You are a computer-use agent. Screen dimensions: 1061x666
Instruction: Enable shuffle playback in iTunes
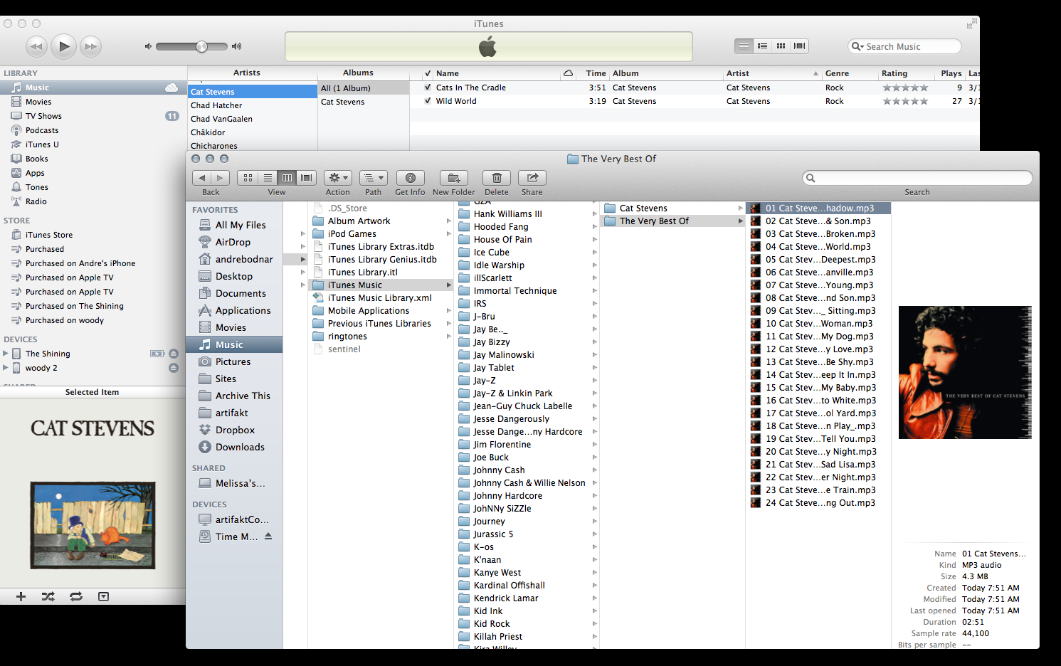tap(48, 596)
